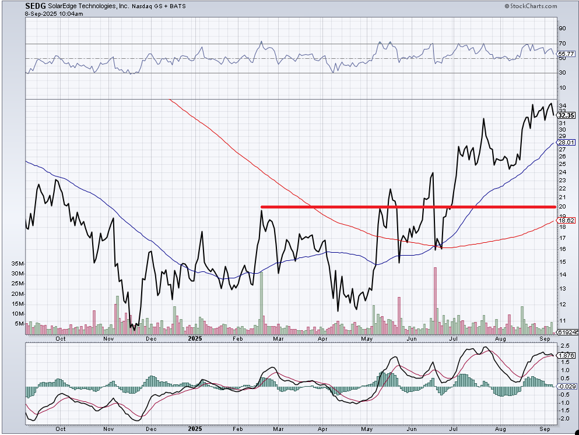Click the 20M label on the volume axis
This screenshot has height=435, width=579.
(17, 294)
